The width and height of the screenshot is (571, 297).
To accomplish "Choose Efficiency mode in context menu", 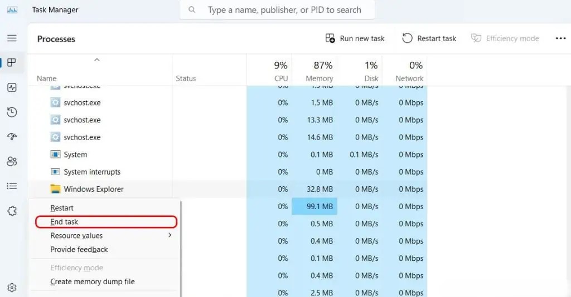I will [x=104, y=268].
